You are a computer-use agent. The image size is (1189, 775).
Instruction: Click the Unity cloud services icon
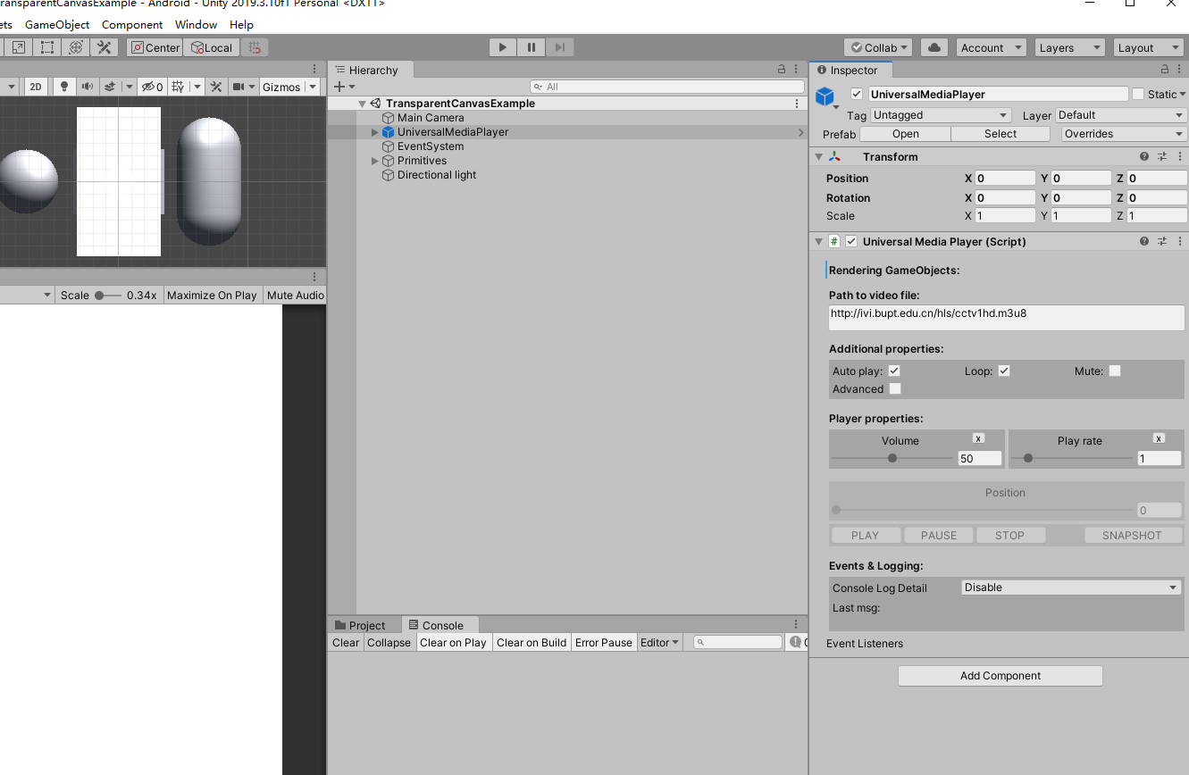point(934,46)
